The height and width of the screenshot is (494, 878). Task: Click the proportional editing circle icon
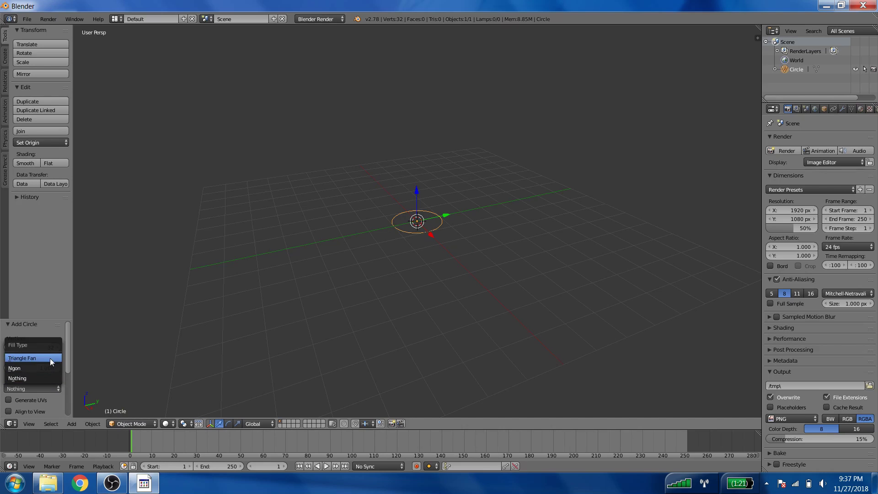coord(344,424)
